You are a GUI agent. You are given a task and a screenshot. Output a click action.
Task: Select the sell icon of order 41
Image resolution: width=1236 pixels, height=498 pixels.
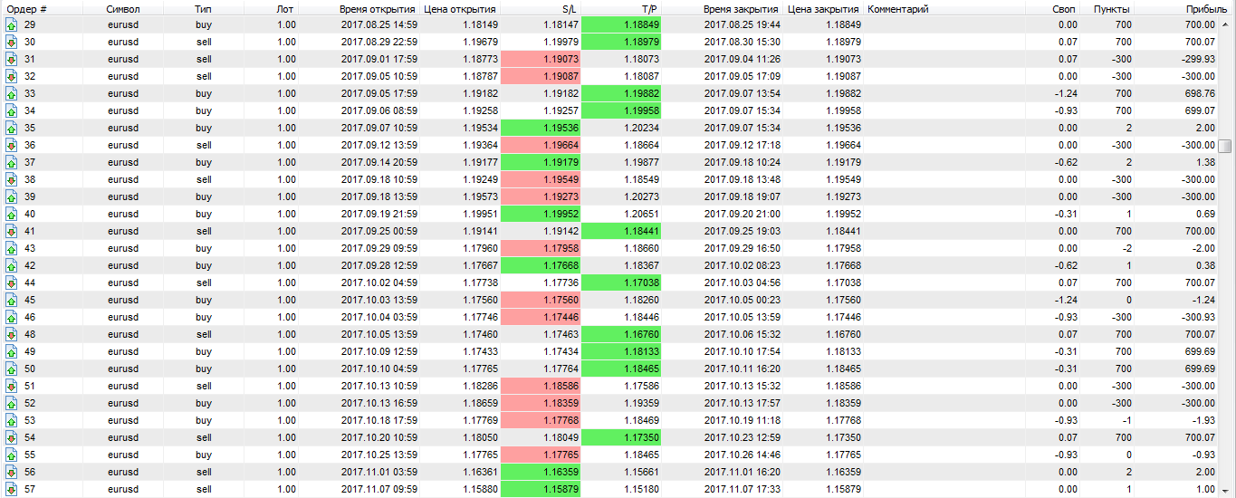pos(11,231)
